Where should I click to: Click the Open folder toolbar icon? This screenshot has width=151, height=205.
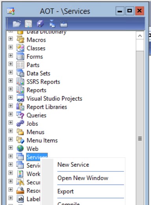pos(17,24)
